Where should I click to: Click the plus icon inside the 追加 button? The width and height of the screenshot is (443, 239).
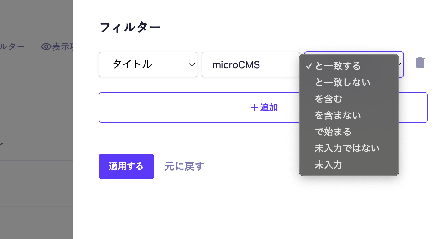click(x=254, y=107)
